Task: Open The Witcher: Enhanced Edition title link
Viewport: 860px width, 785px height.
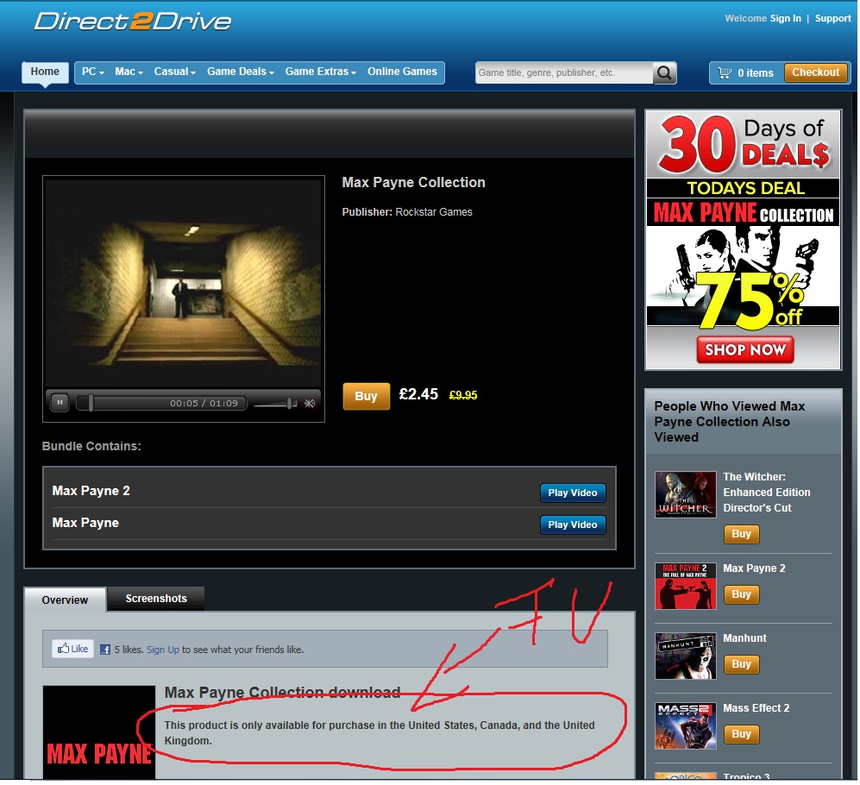Action: pyautogui.click(x=766, y=492)
